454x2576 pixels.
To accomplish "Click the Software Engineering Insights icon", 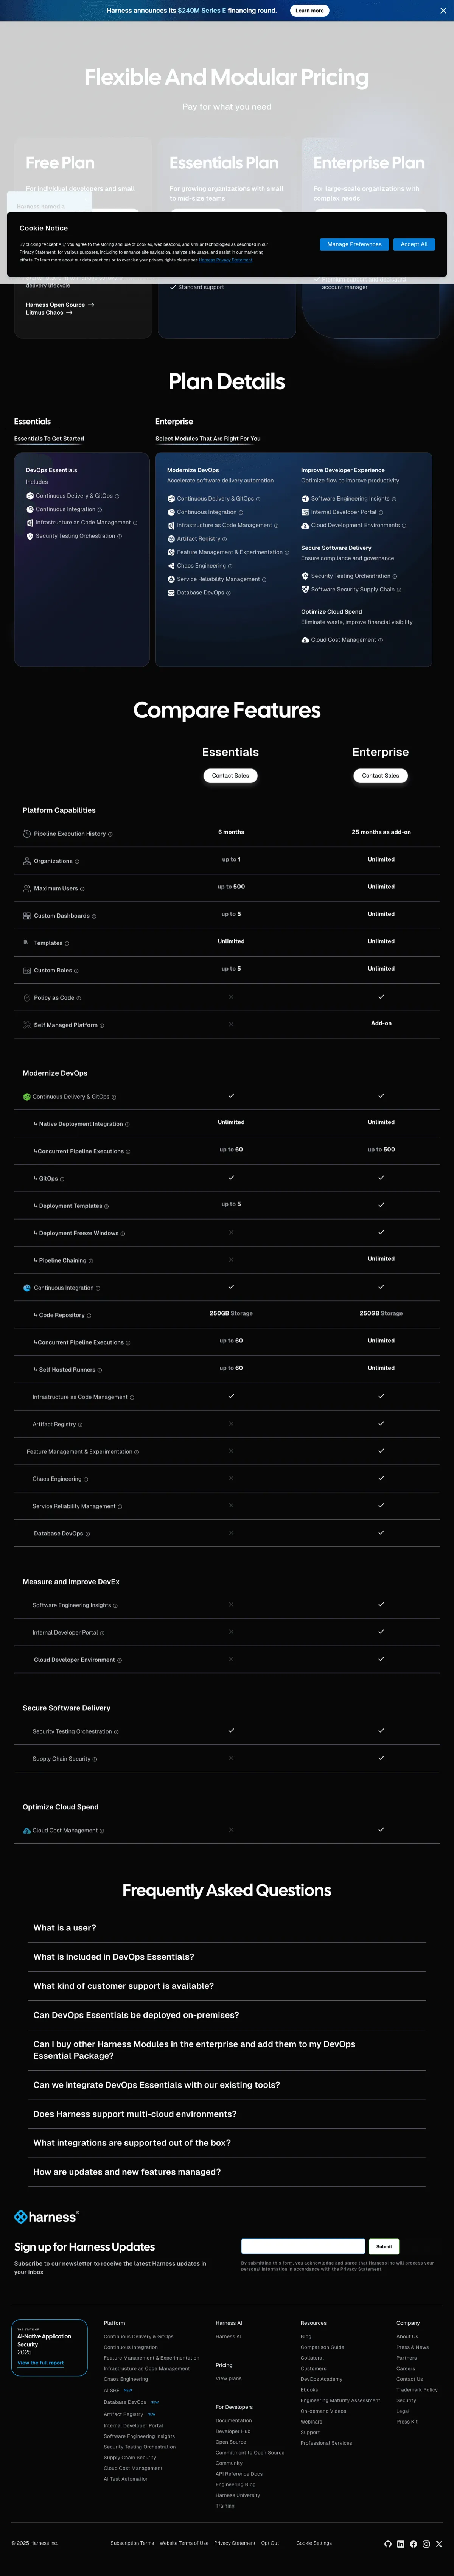I will pyautogui.click(x=306, y=499).
